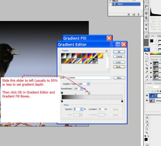
Task: Click lock image pixels brush icon
Action: pos(155,91)
